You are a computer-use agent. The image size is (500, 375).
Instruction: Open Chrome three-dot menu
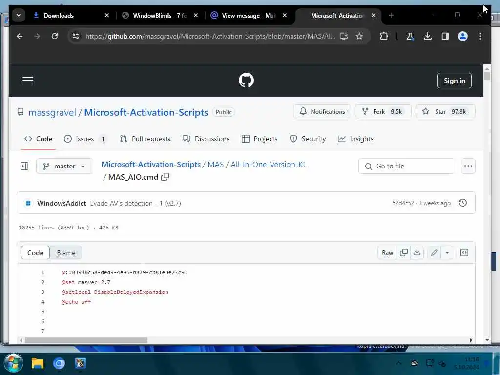click(480, 36)
